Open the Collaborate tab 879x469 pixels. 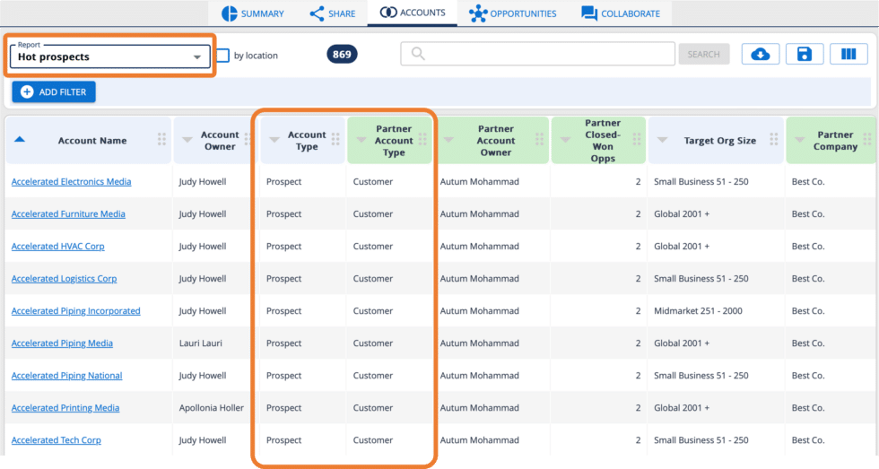(x=620, y=13)
